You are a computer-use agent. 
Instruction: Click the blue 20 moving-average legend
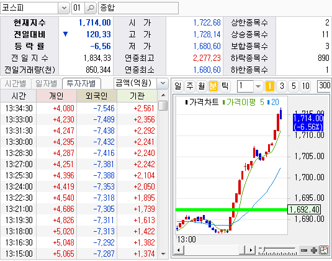(273, 102)
